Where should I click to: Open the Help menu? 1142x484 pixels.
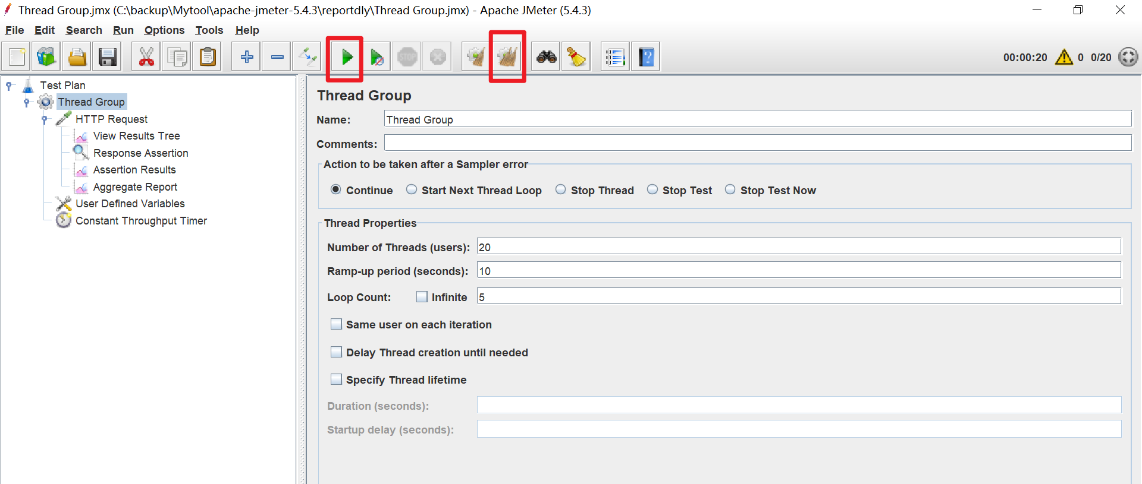(x=247, y=30)
